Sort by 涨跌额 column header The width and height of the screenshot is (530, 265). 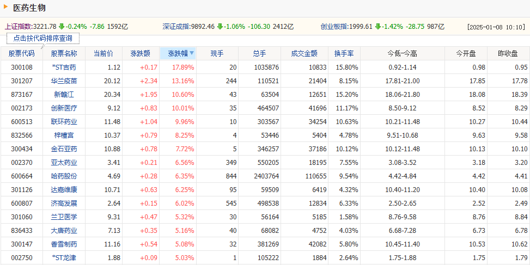(x=141, y=53)
